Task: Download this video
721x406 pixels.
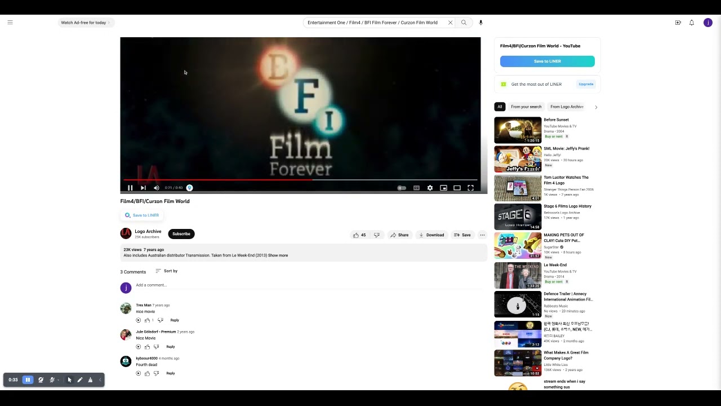Action: click(x=431, y=235)
